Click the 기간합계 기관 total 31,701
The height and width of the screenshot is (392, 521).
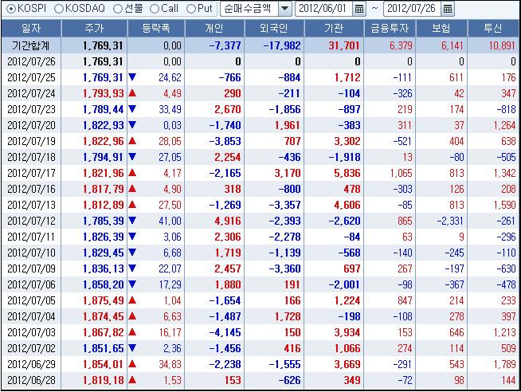pyautogui.click(x=344, y=45)
